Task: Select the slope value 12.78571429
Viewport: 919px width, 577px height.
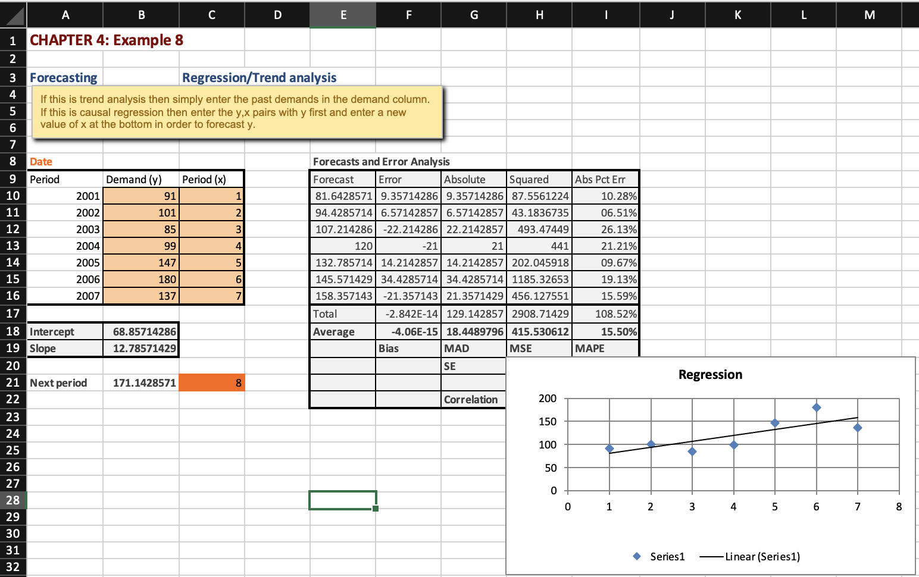Action: [141, 348]
